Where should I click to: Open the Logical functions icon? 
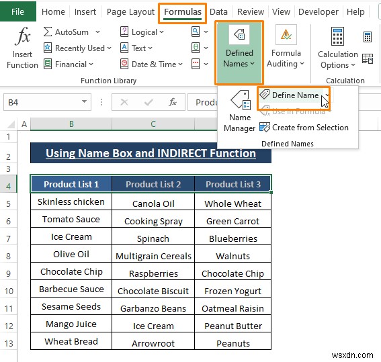(124, 32)
